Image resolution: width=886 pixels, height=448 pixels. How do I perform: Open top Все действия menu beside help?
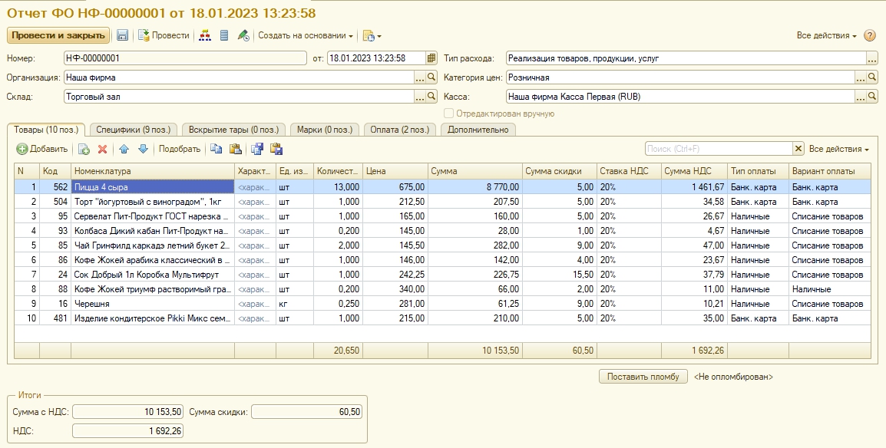pyautogui.click(x=827, y=35)
